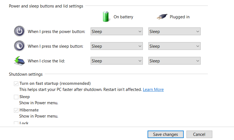Expand close the lid Plugged in dropdown
This screenshot has height=140, width=234.
(174, 61)
